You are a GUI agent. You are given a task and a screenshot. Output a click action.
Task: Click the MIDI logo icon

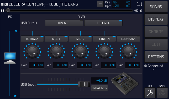(x=4, y=4)
